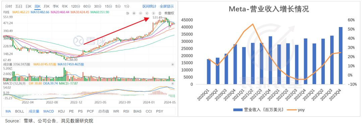Close the MACD indicator panel
The height and width of the screenshot is (124, 362).
(x=173, y=83)
